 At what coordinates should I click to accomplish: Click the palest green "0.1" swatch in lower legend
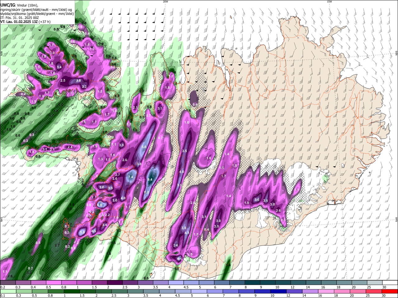[8, 291]
